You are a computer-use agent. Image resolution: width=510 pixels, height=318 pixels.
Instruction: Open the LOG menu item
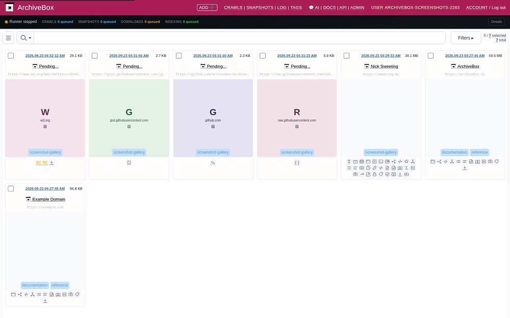282,8
